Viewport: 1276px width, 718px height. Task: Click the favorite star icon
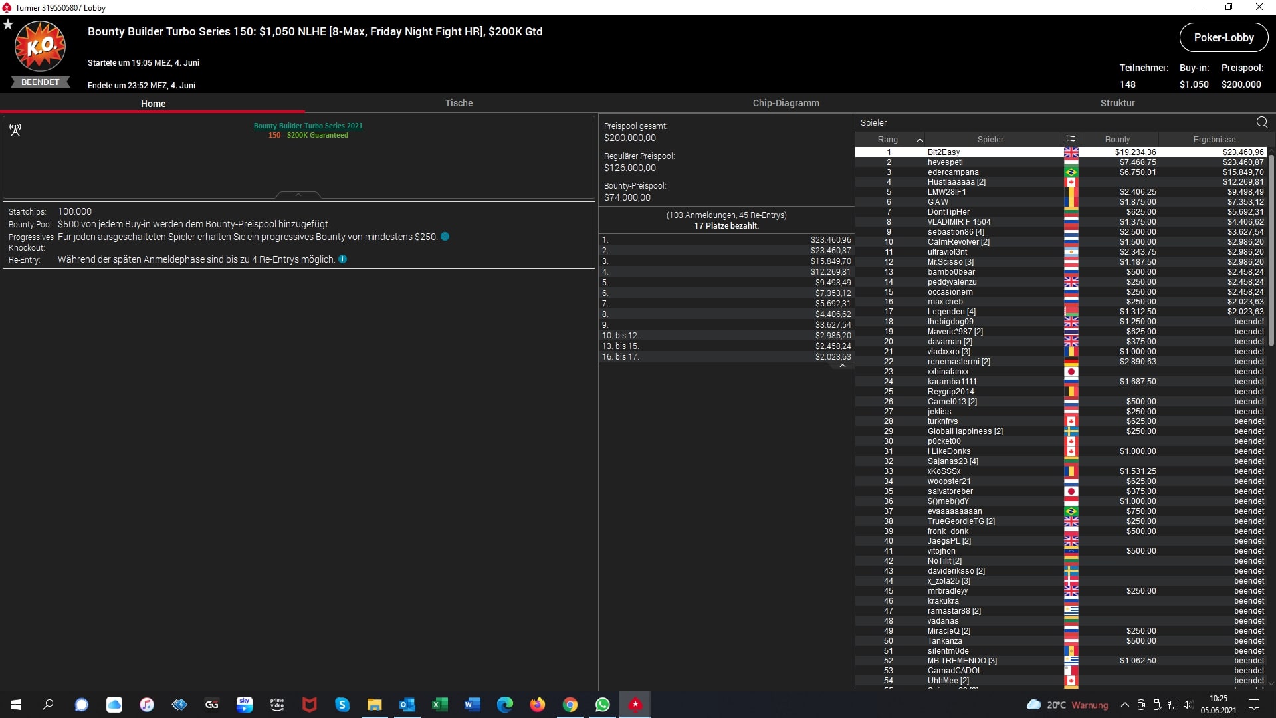coord(8,25)
